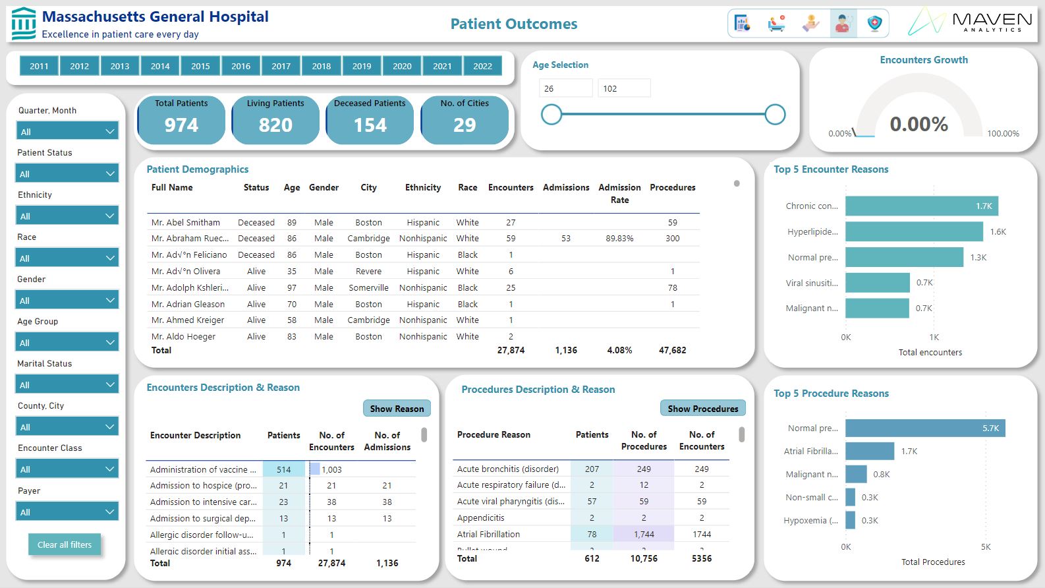Screen dimensions: 1045x588
Task: Click the maximum age slider handle
Action: [x=776, y=115]
